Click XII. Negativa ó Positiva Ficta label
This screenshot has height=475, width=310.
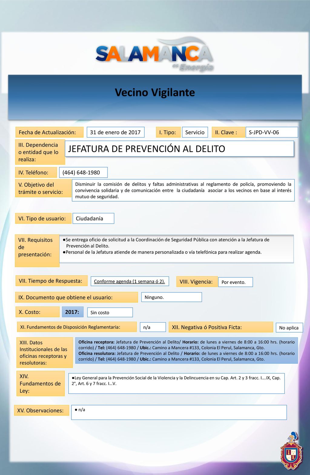pyautogui.click(x=221, y=327)
